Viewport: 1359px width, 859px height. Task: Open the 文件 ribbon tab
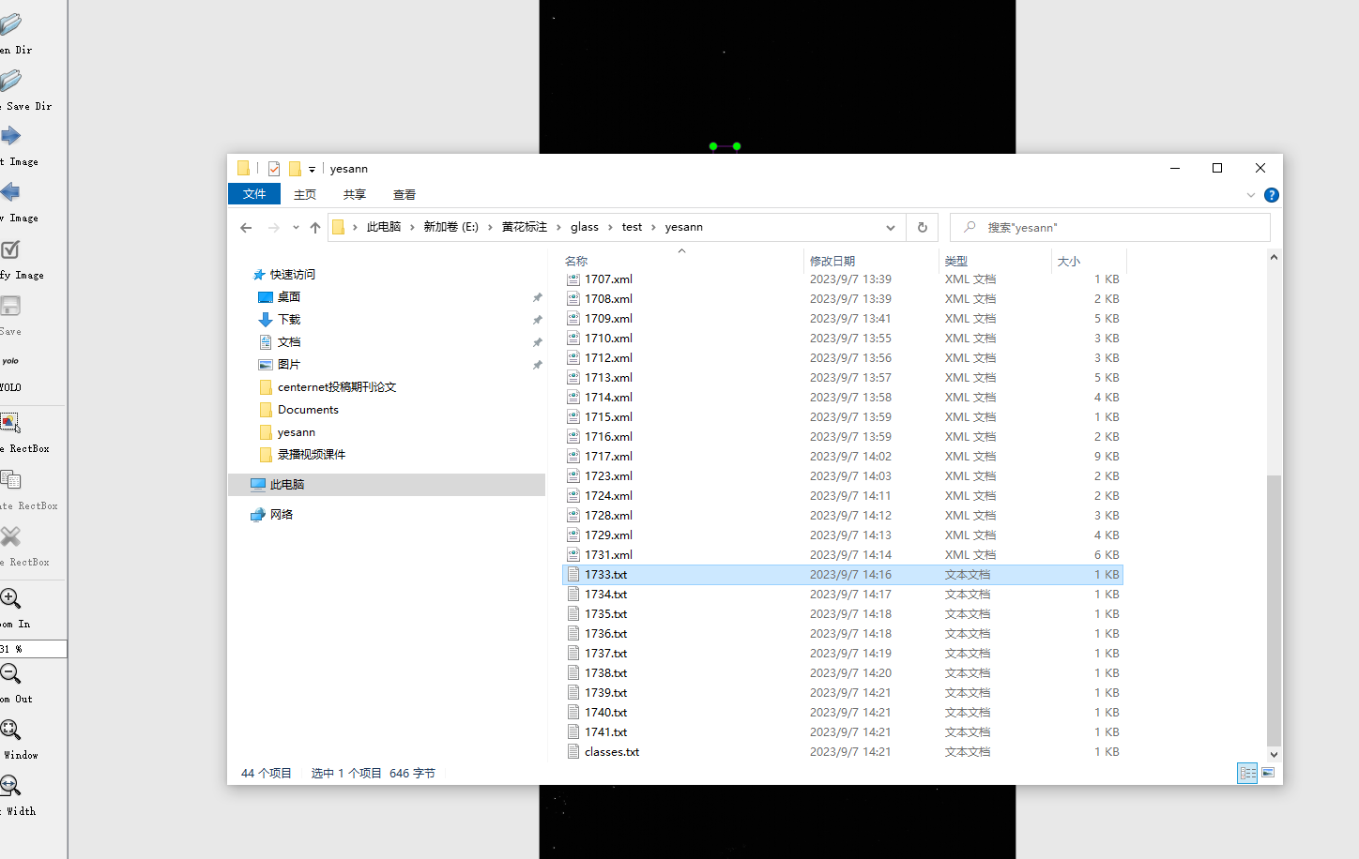[254, 194]
